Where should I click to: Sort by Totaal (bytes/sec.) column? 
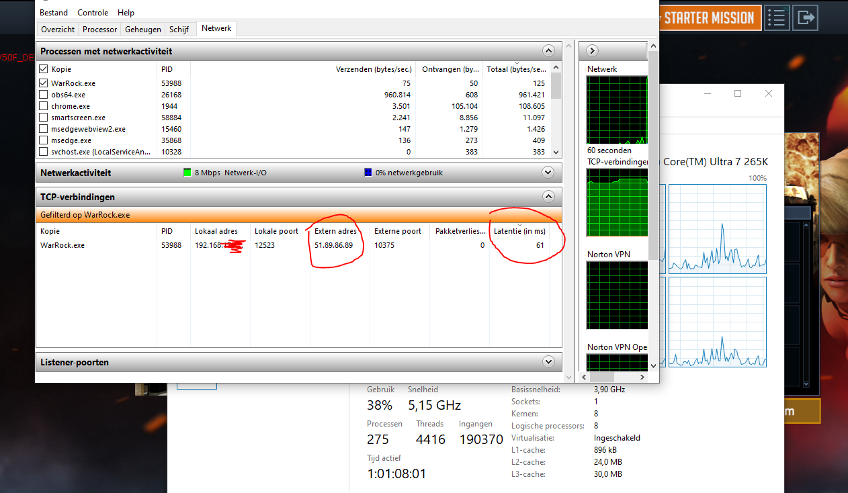click(516, 69)
